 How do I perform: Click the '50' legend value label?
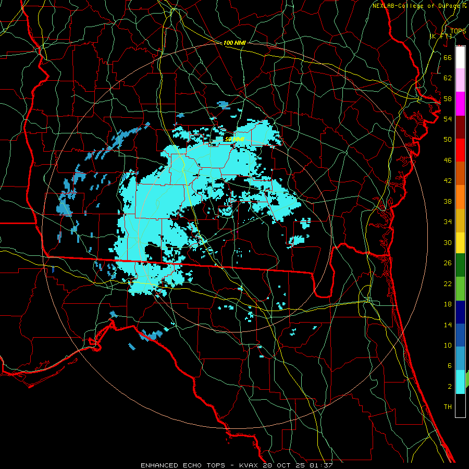pos(448,140)
